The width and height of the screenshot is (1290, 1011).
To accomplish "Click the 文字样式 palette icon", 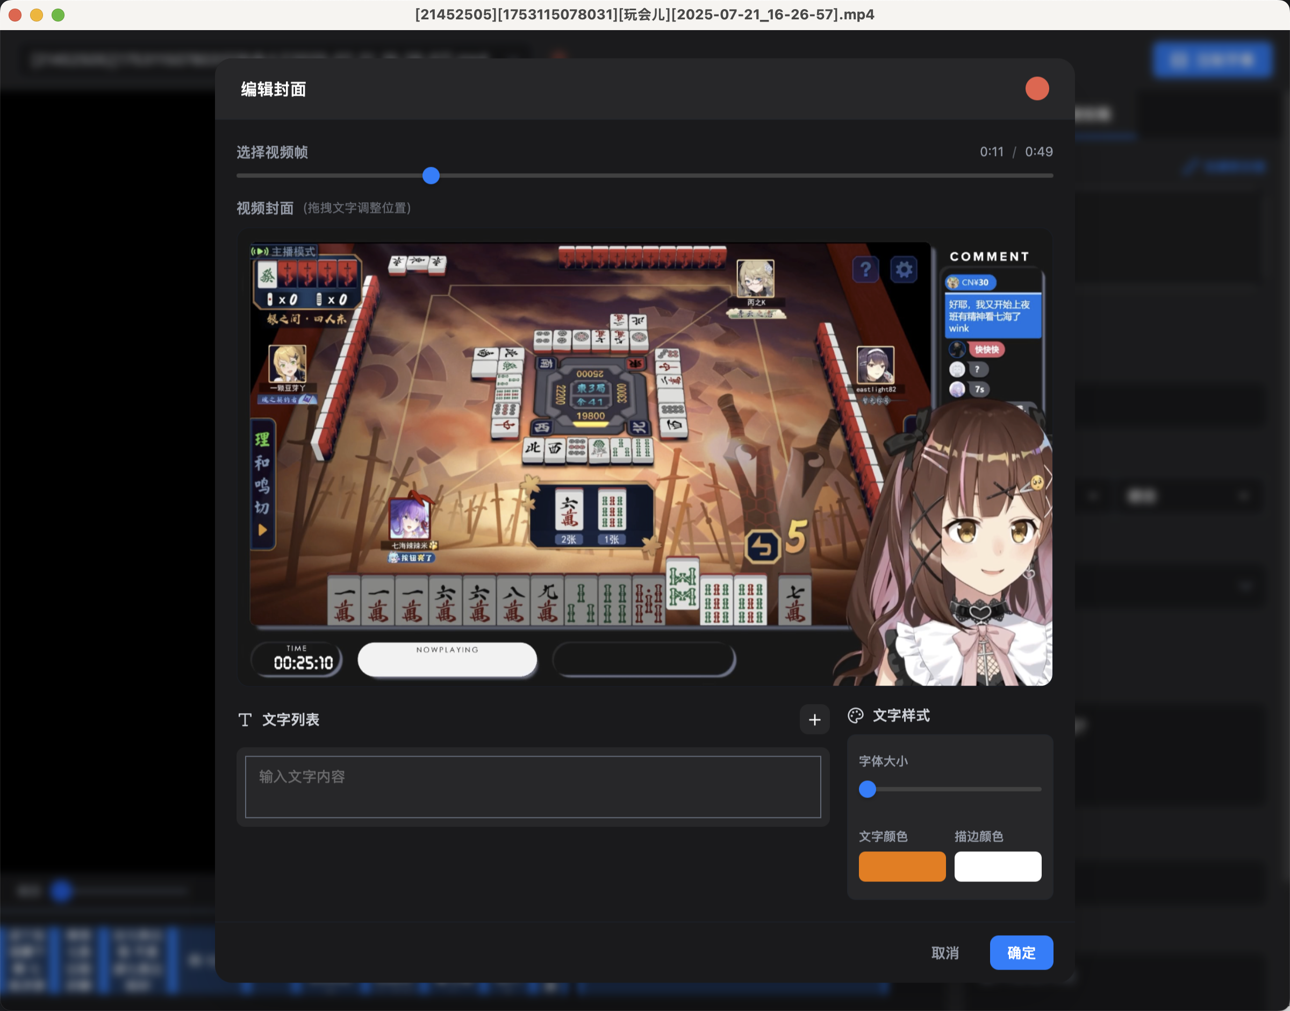I will [855, 716].
